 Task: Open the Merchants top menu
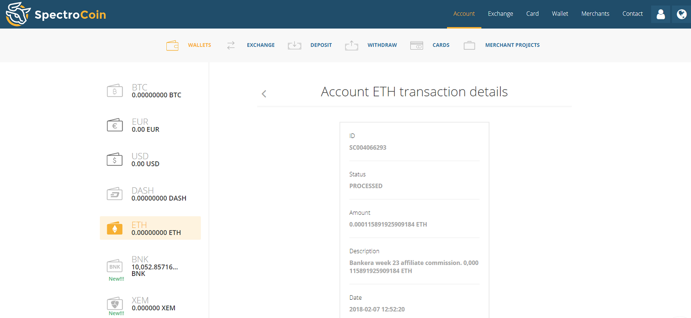[595, 14]
